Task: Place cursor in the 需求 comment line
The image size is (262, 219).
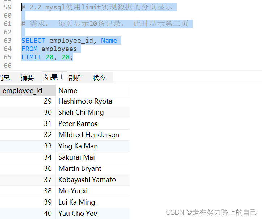Action: pyautogui.click(x=105, y=24)
